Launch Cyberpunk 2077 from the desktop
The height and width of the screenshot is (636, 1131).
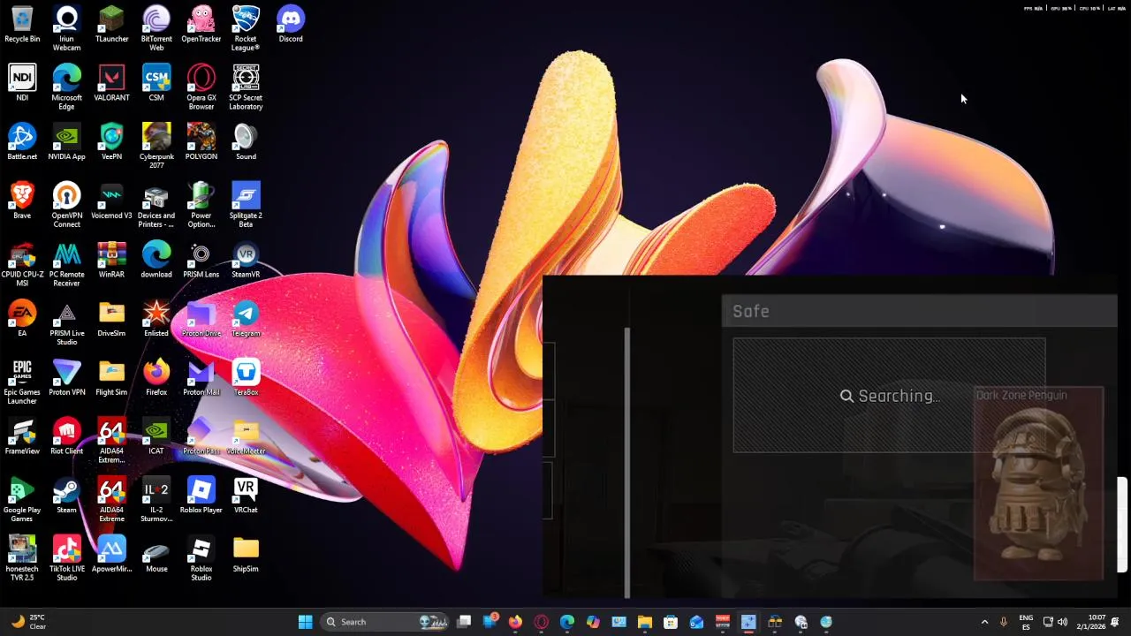pos(156,147)
